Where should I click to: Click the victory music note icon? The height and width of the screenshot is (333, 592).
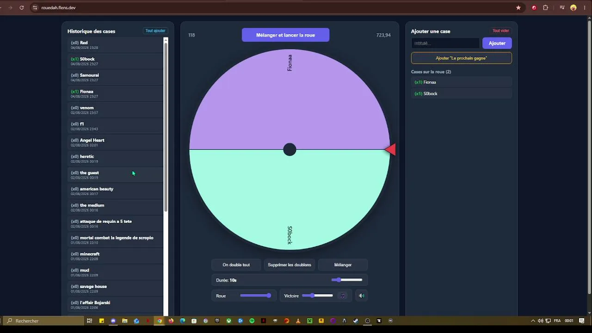[x=343, y=296]
